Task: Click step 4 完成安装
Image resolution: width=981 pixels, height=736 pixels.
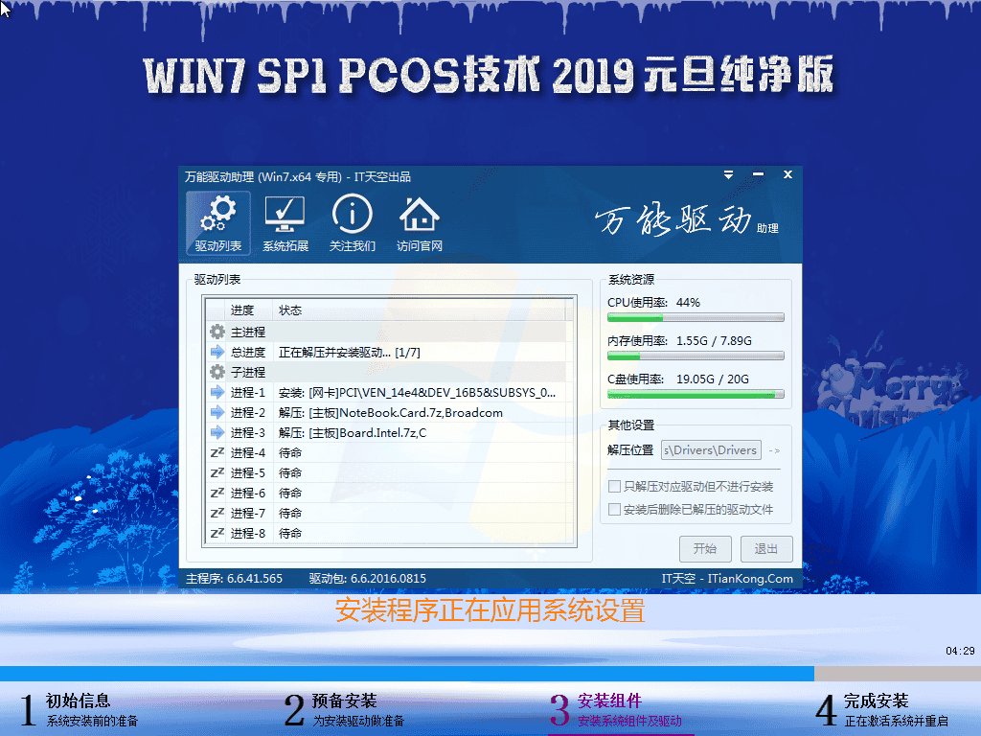Action: click(x=882, y=710)
